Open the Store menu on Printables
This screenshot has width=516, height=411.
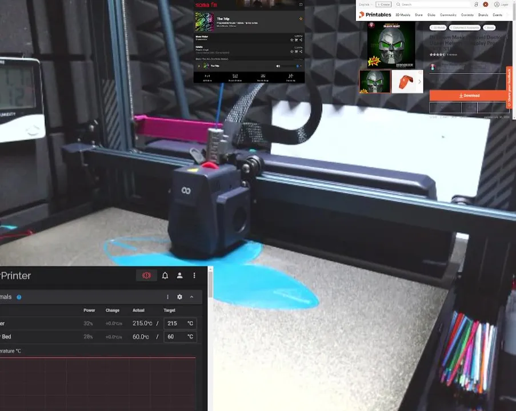point(419,15)
